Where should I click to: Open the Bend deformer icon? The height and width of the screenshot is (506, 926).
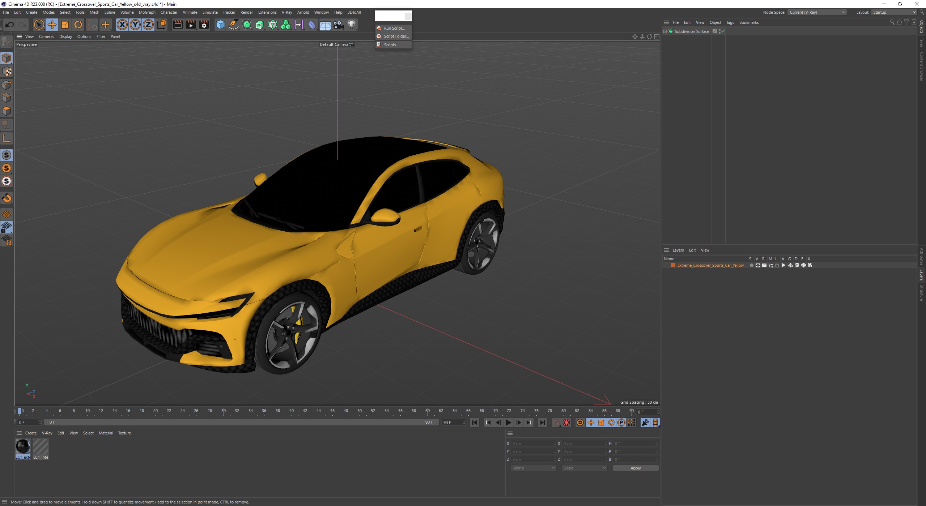click(x=312, y=25)
